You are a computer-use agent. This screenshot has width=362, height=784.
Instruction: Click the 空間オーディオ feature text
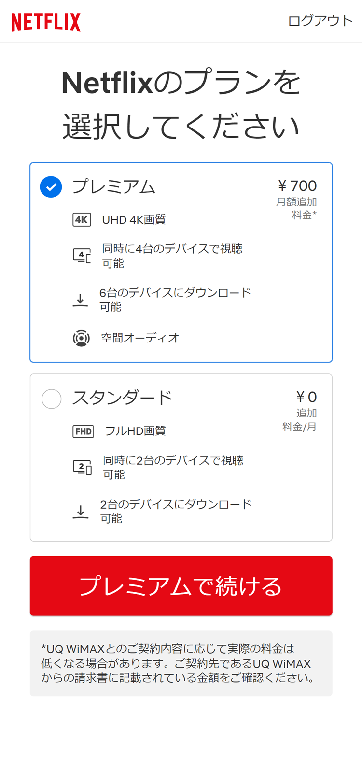point(140,338)
